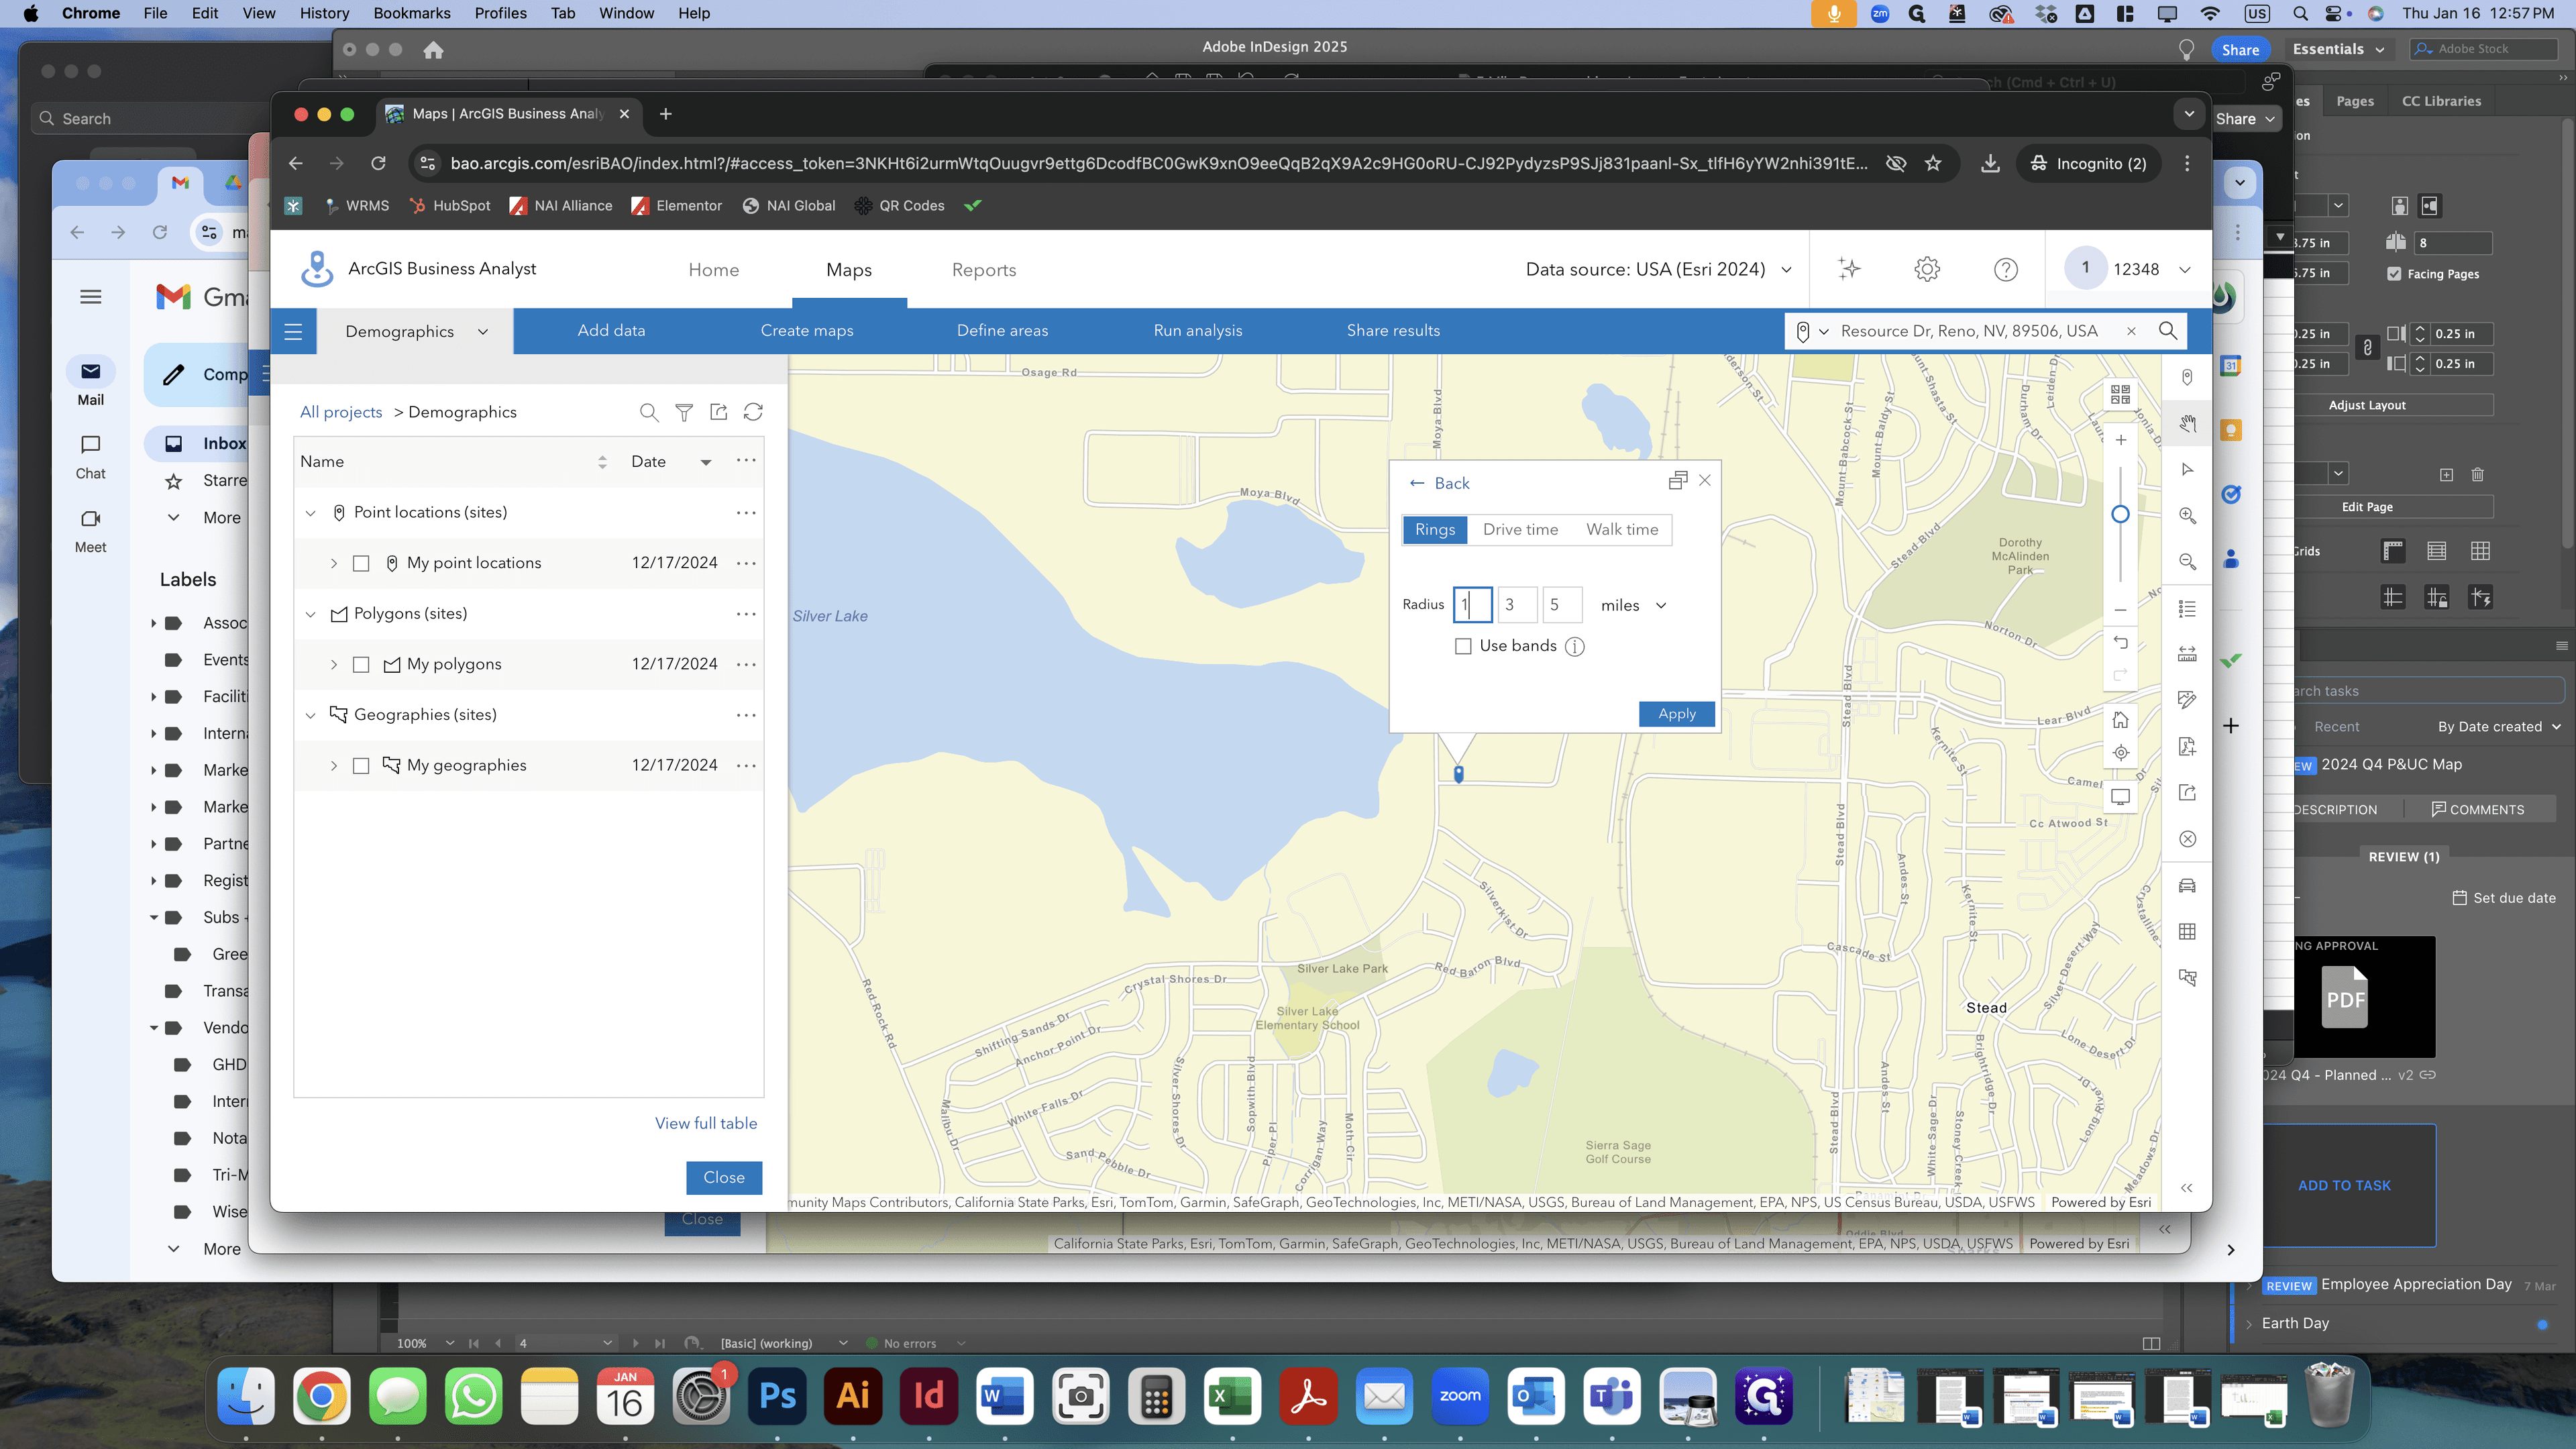This screenshot has width=2576, height=1449.
Task: Click the map search magnifier button
Action: (x=2167, y=331)
